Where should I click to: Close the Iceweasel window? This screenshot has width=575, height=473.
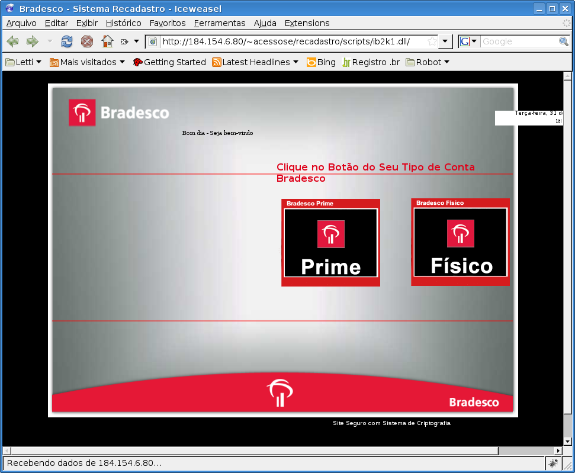(x=565, y=8)
